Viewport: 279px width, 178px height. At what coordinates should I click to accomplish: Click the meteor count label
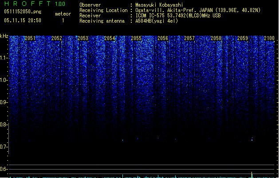[x=63, y=14]
